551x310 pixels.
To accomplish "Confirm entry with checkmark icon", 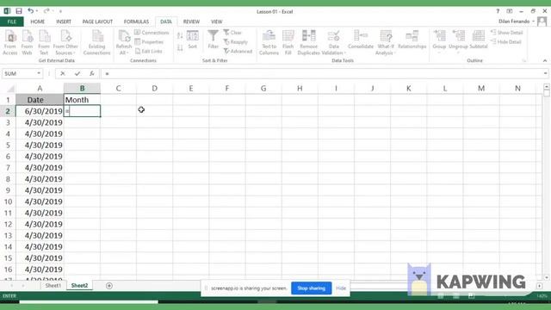I will click(77, 73).
